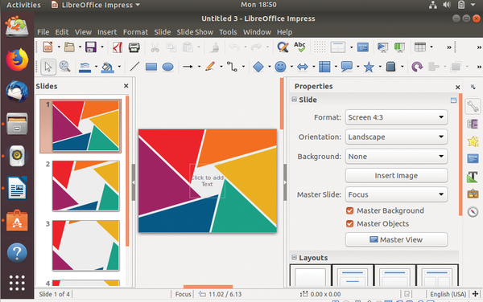This screenshot has width=483, height=302.
Task: Open the Master Slide dropdown showing Focus
Action: (x=396, y=194)
